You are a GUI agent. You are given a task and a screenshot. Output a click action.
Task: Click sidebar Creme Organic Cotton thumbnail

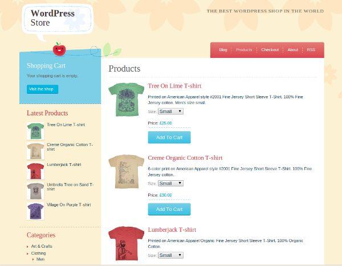coord(35,151)
